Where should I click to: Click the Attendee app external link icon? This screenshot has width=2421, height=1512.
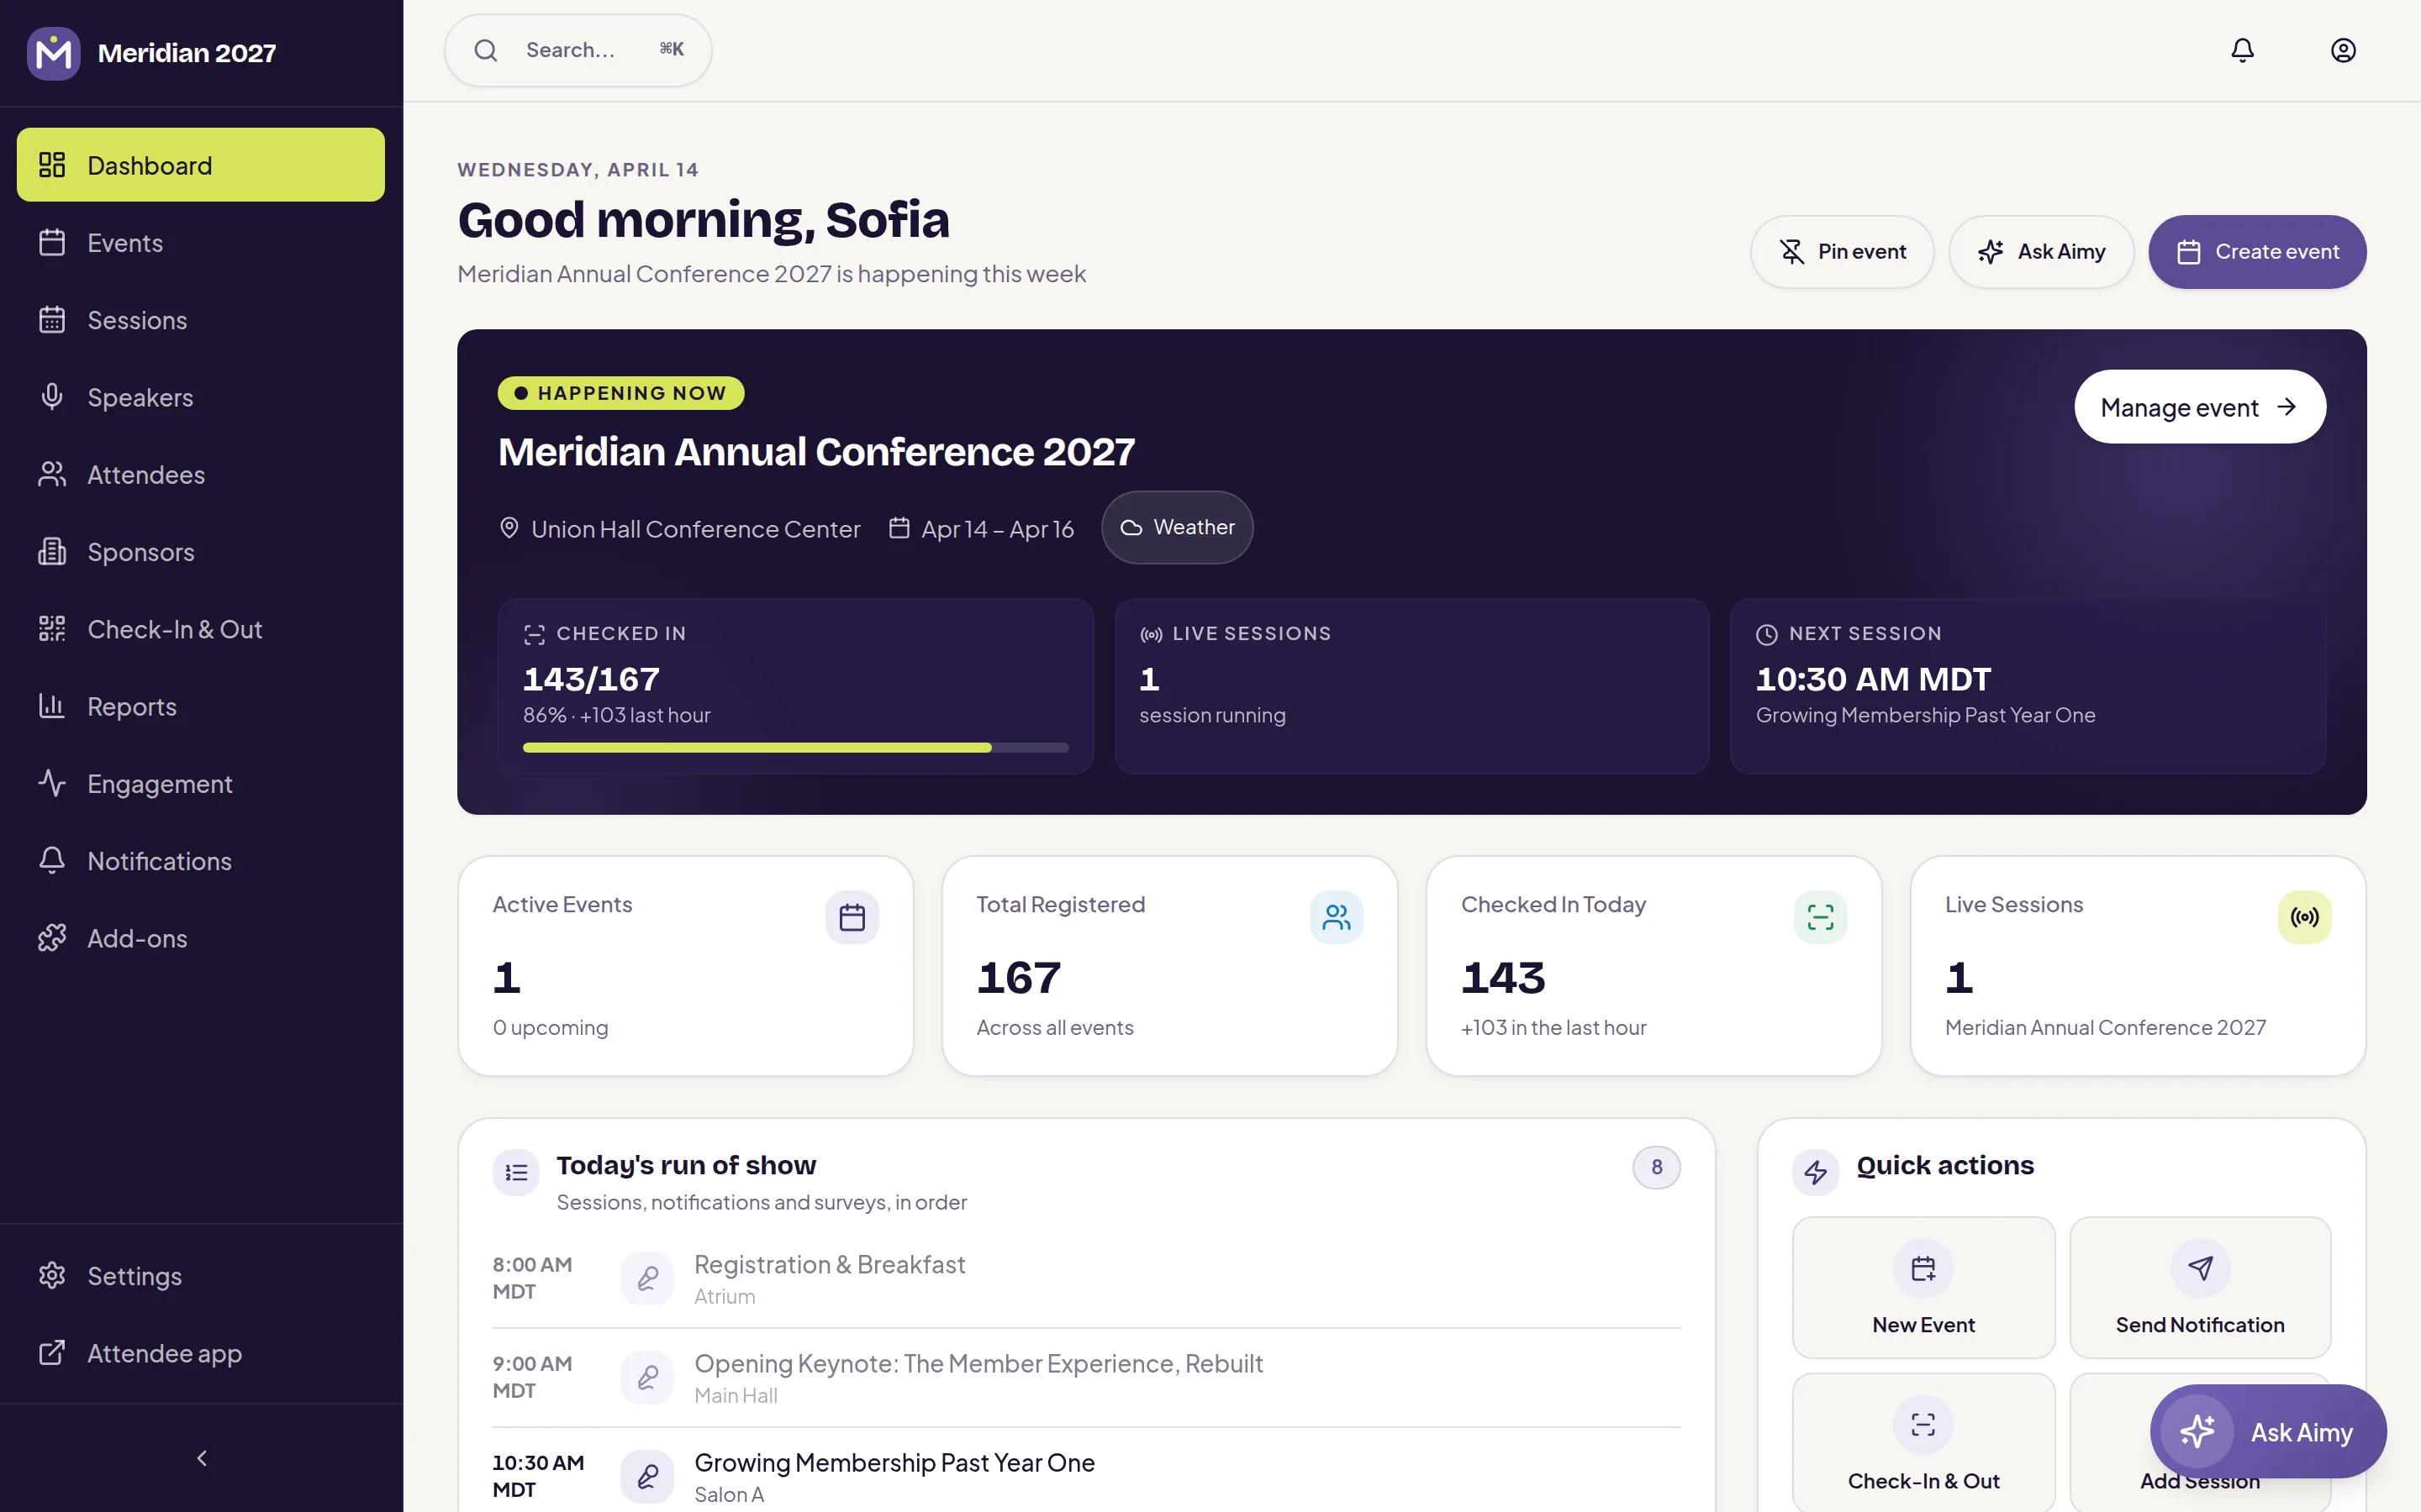tap(52, 1353)
